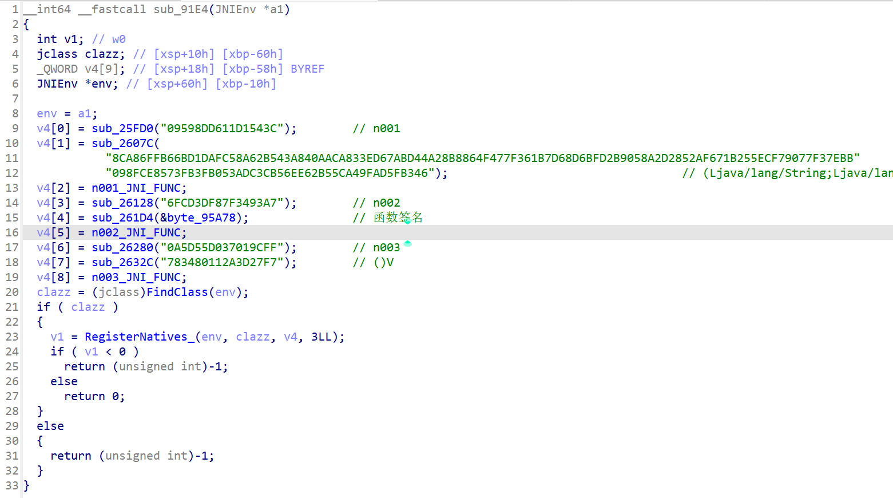Select the sub_26280 function call

click(x=122, y=247)
